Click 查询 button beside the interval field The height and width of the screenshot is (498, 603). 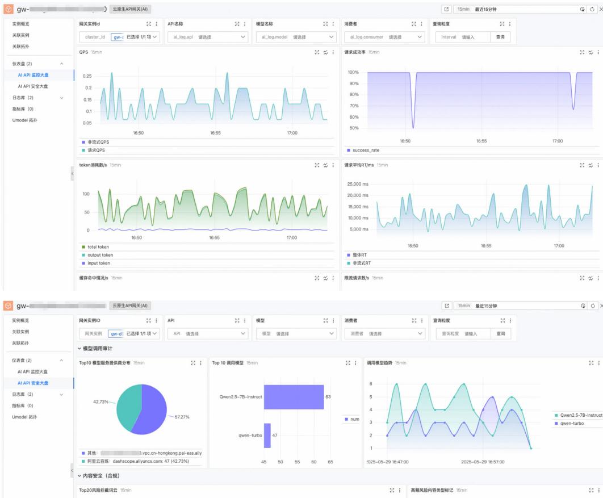click(500, 37)
